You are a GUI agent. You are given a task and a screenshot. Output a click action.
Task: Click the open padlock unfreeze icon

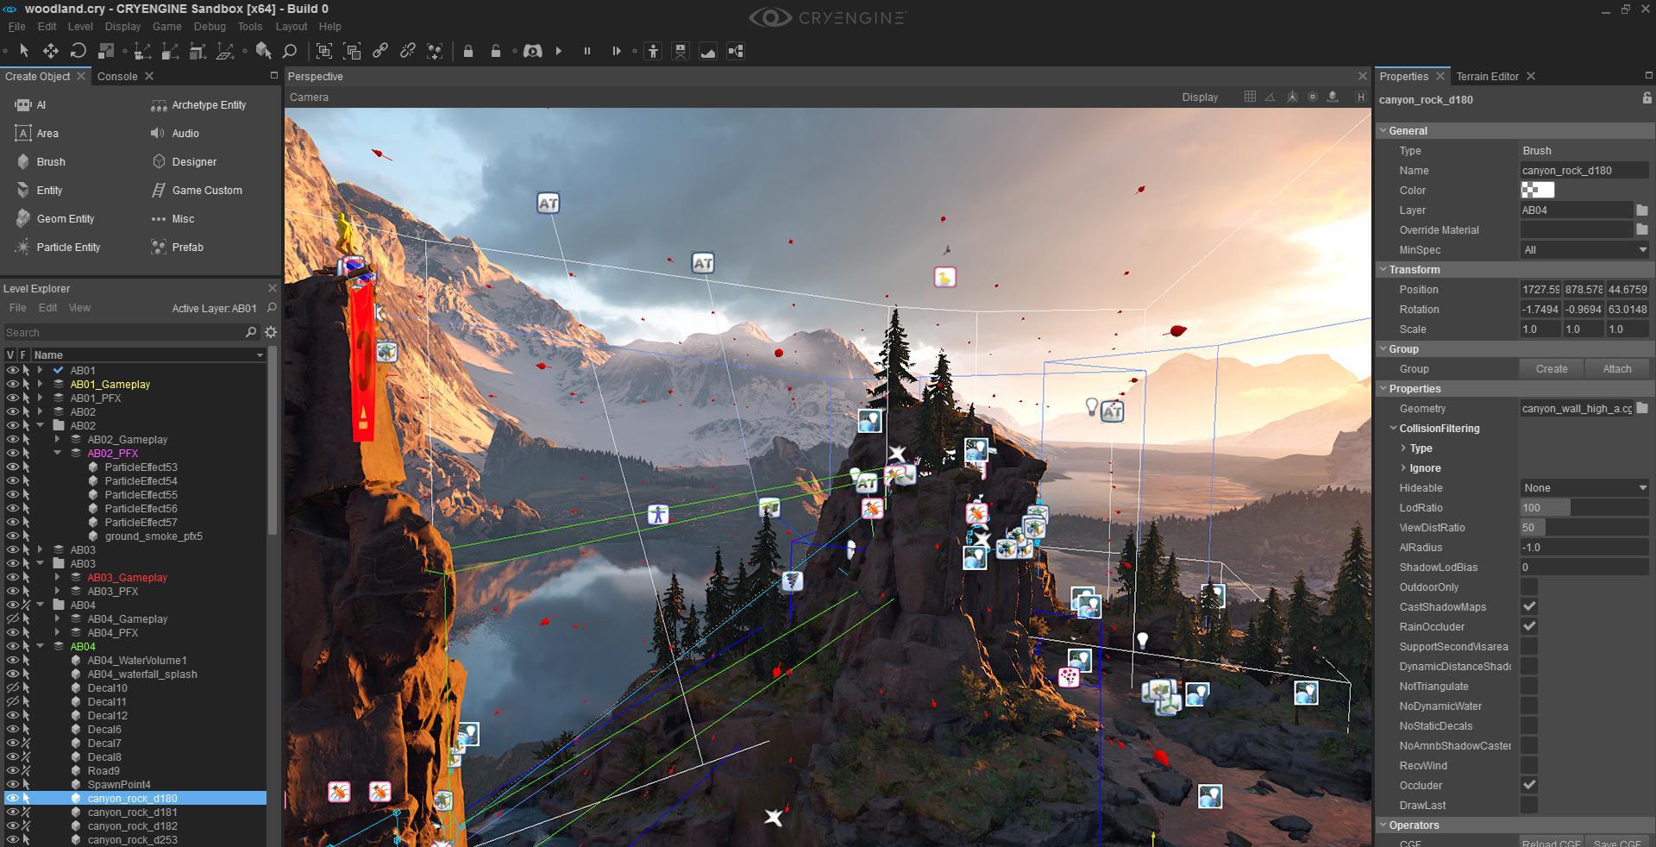[x=496, y=51]
